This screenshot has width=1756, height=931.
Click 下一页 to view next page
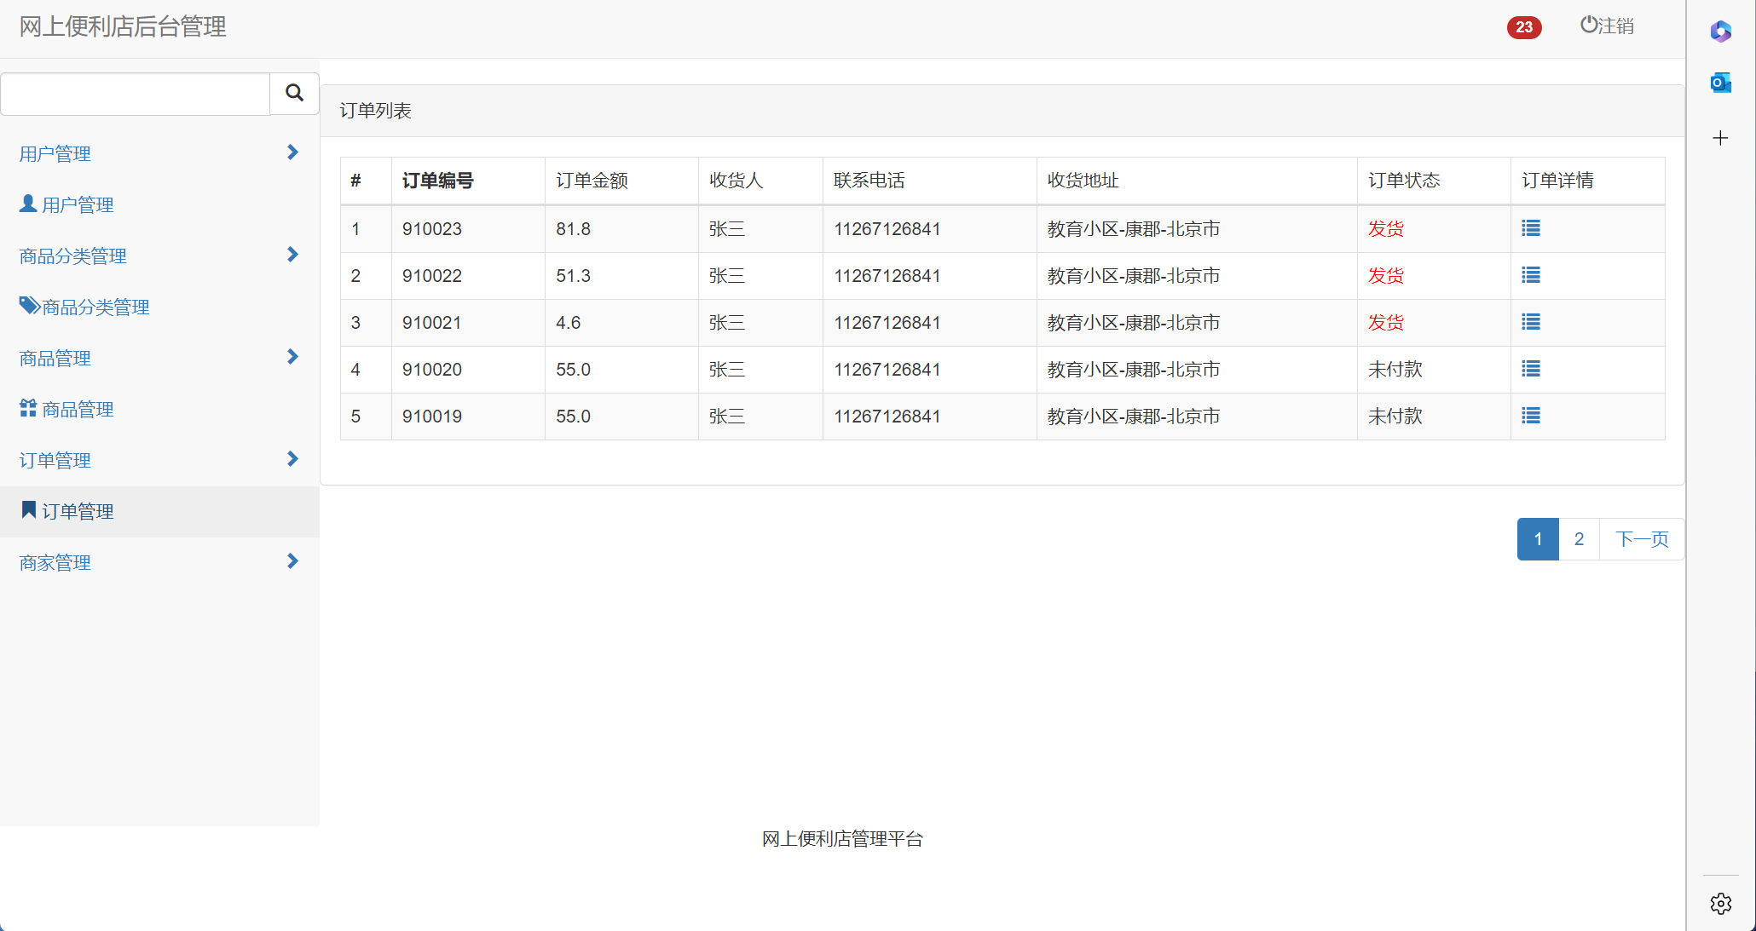point(1641,538)
